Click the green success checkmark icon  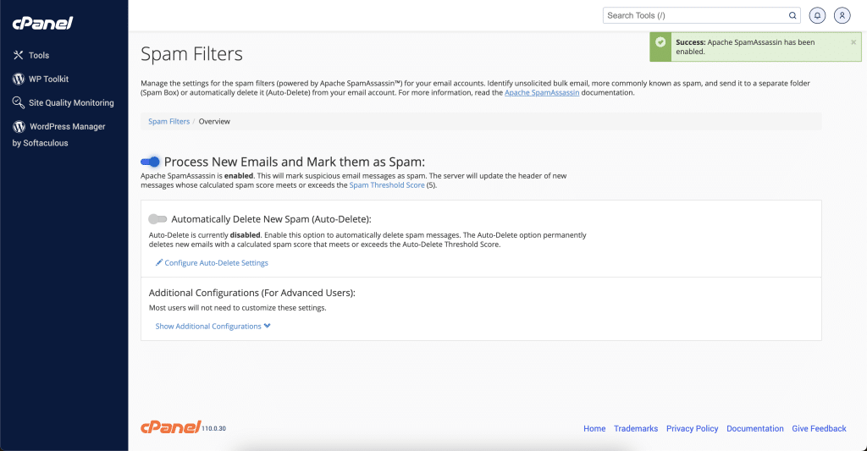pyautogui.click(x=660, y=42)
